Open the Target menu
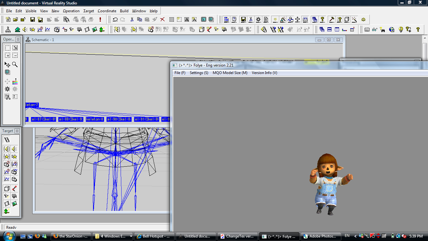428x241 pixels. coord(89,11)
